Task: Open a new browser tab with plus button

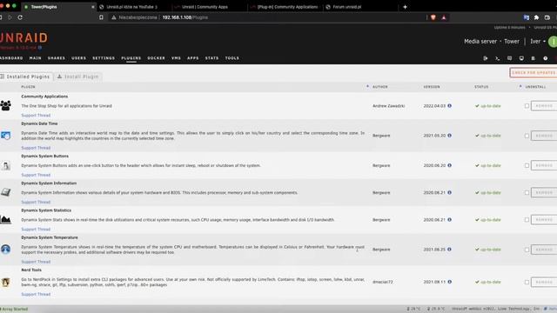Action: click(x=405, y=7)
